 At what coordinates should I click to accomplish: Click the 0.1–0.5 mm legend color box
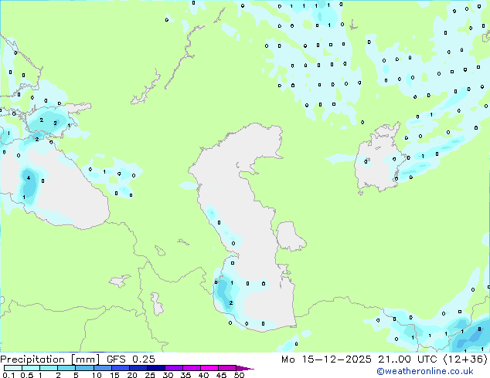coord(13,368)
